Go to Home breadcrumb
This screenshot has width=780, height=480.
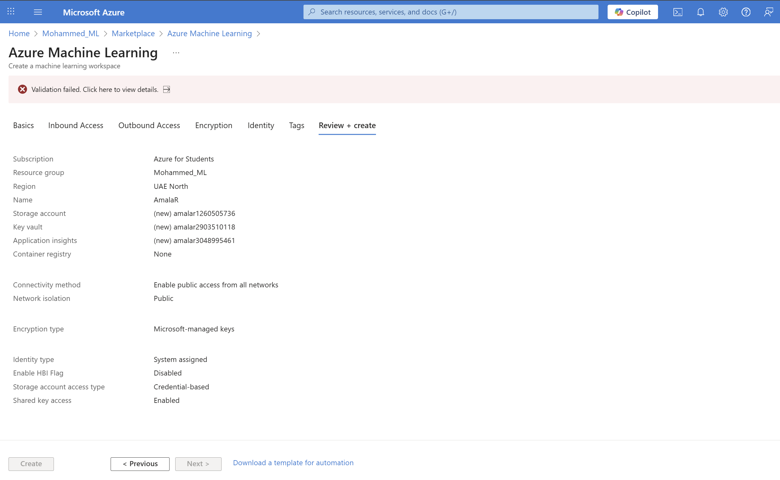19,33
